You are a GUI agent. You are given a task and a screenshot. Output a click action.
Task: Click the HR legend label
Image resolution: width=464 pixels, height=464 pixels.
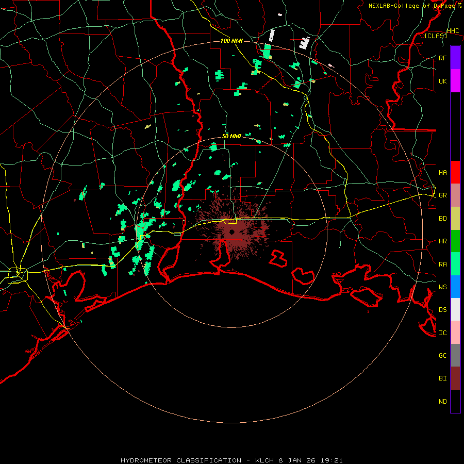[x=442, y=241]
